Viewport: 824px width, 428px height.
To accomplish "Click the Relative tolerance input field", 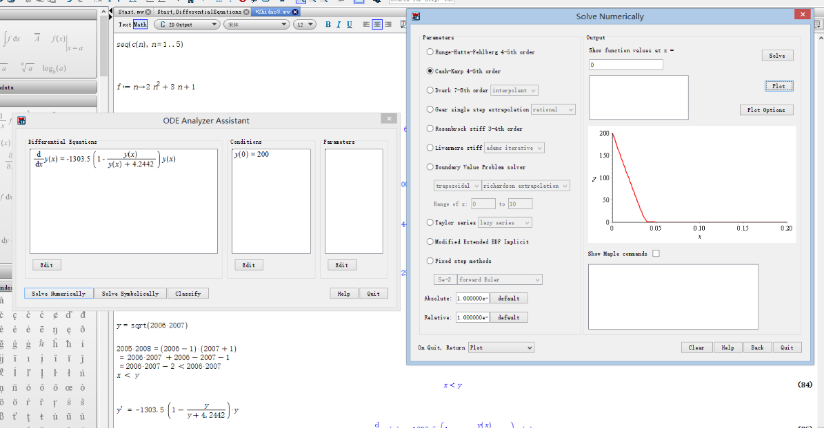I will [x=472, y=317].
